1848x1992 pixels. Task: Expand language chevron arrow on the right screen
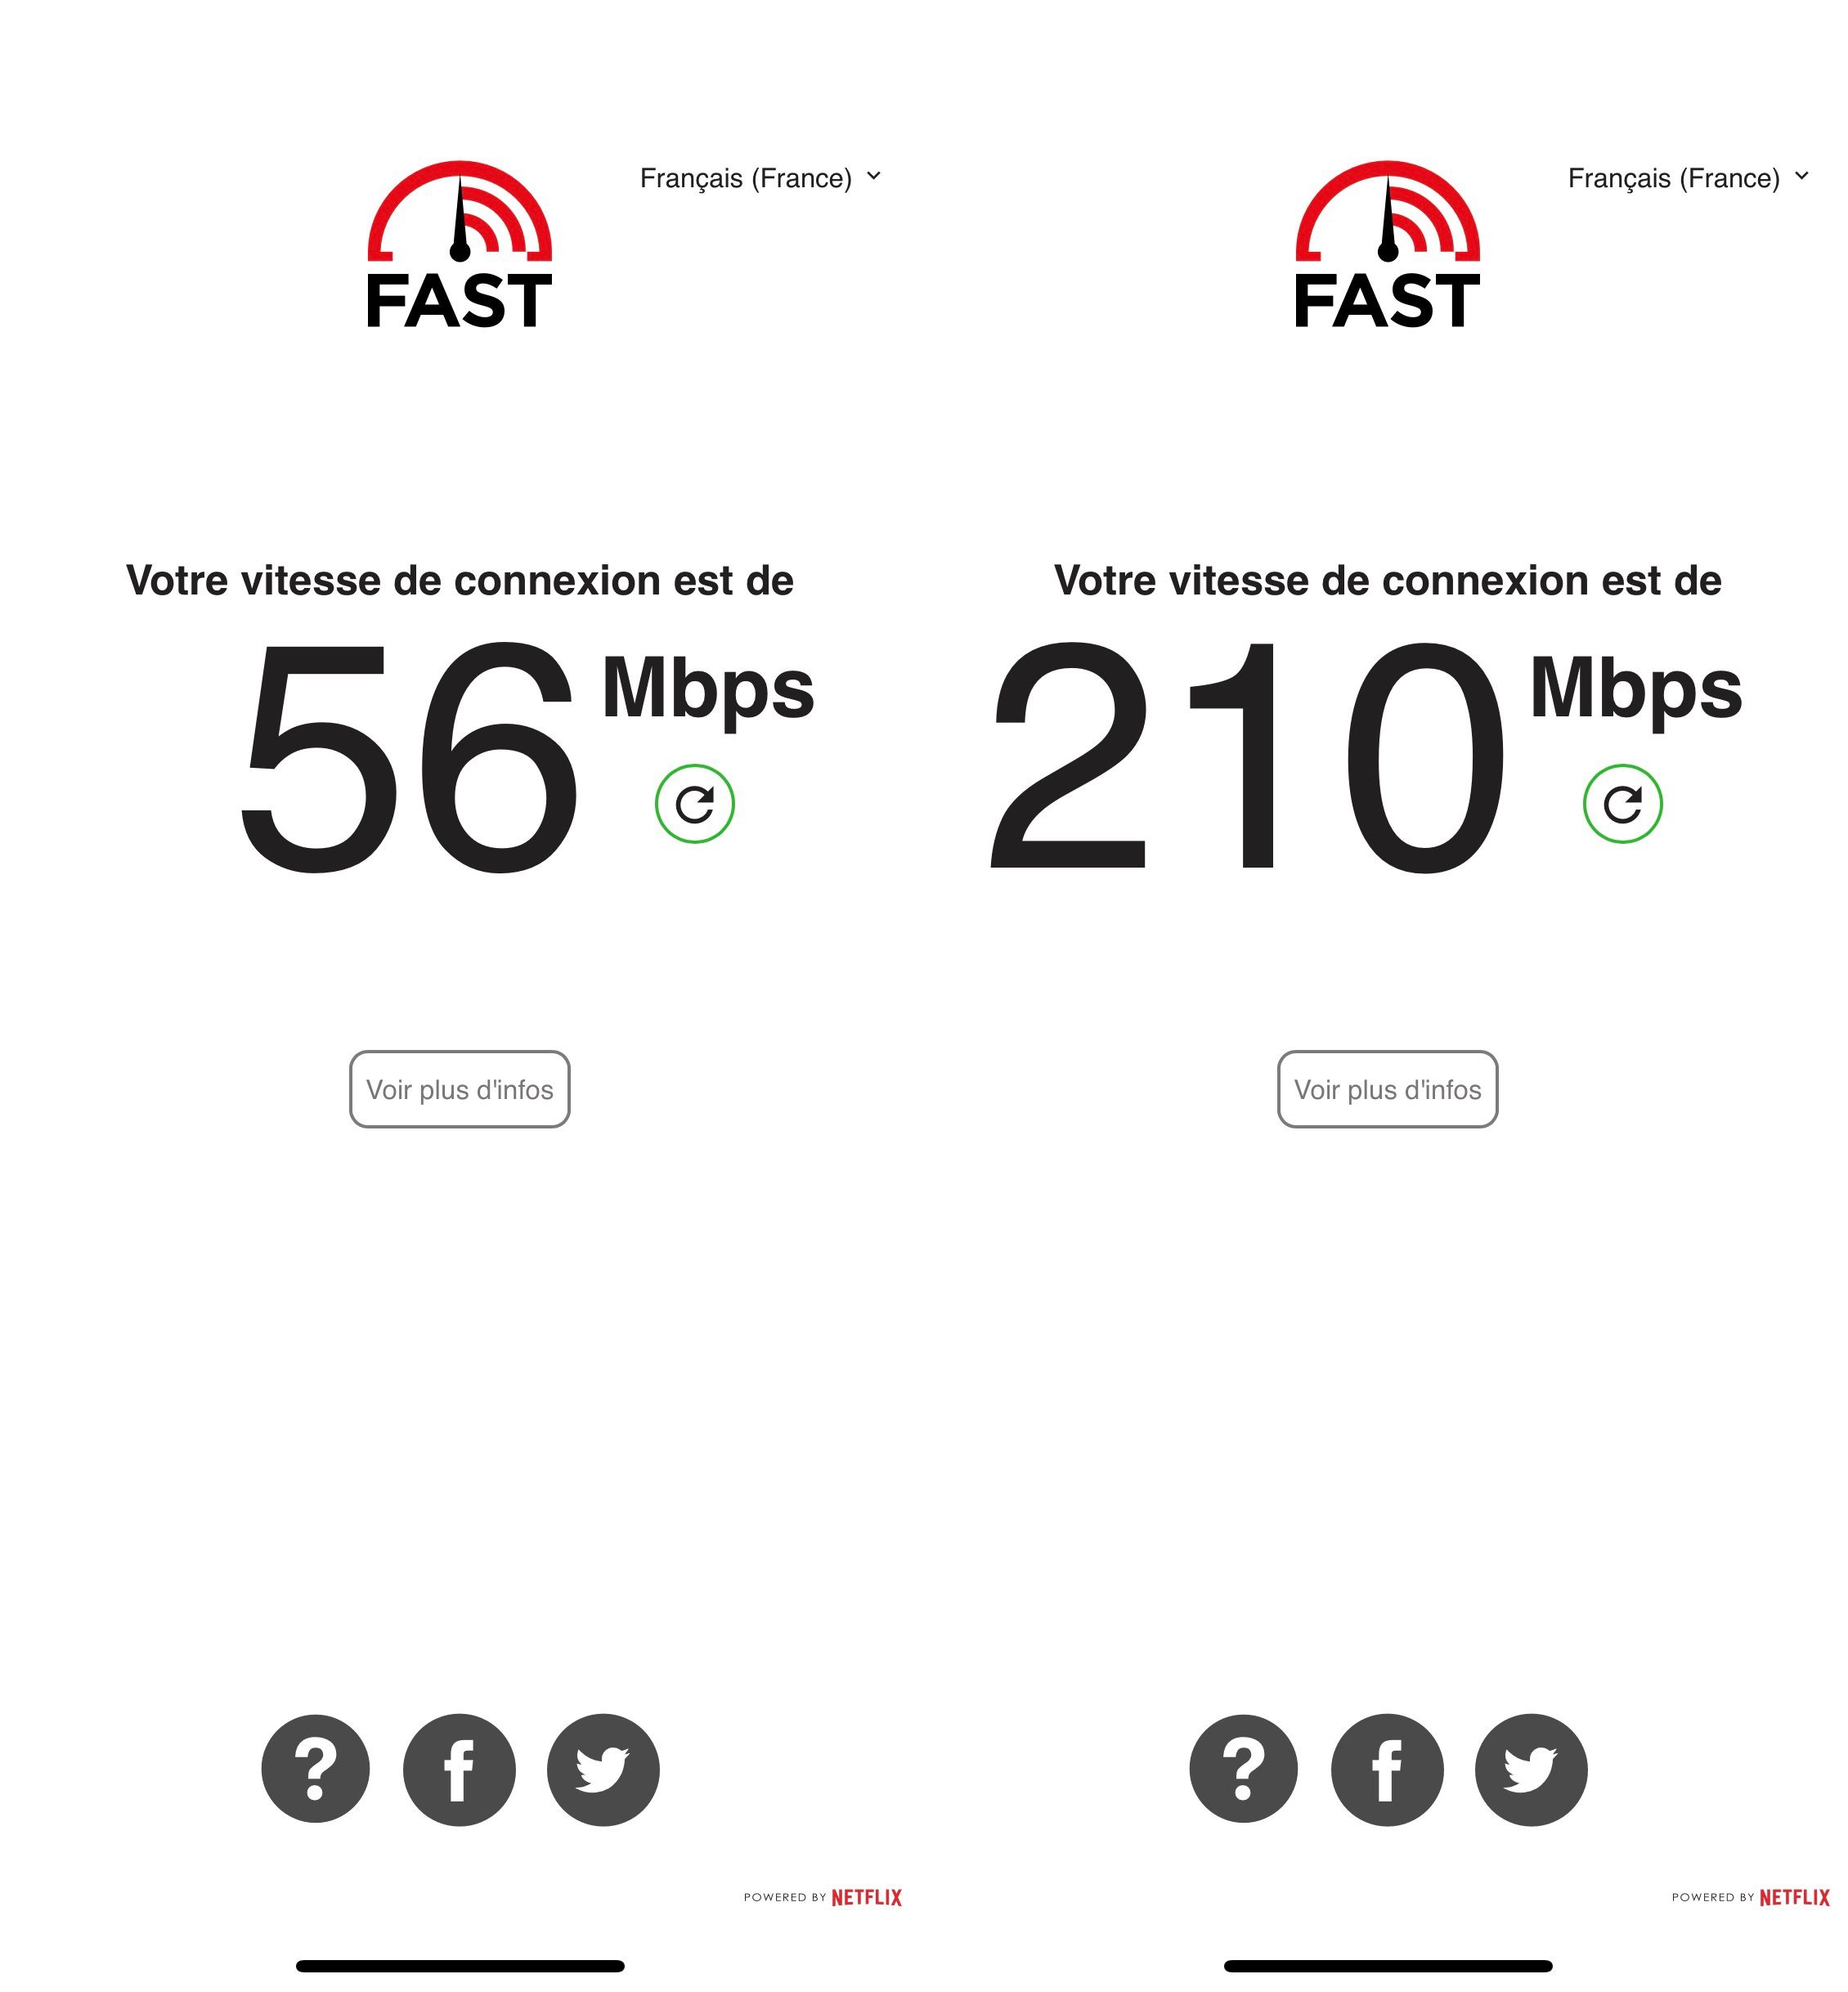1801,176
